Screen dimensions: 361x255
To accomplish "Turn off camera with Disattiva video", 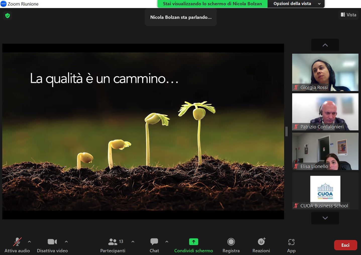I will [x=52, y=245].
